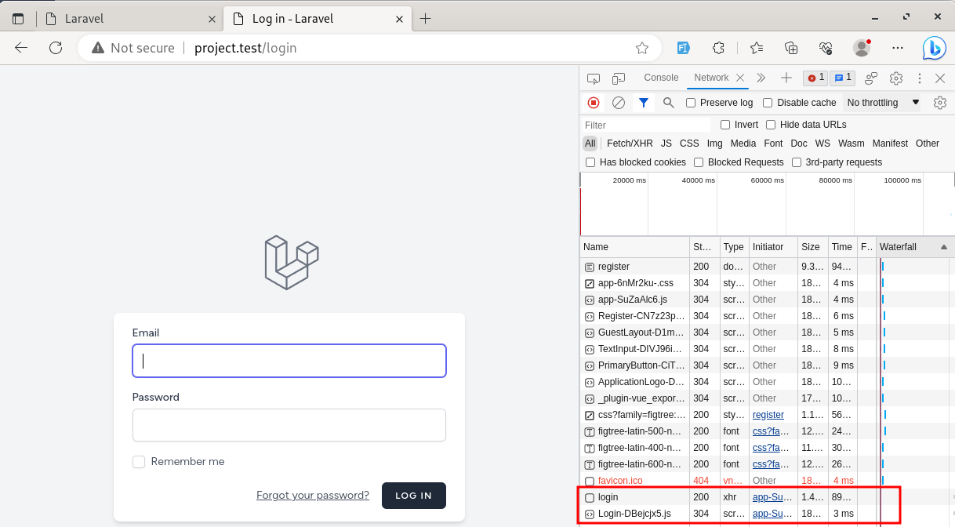The image size is (955, 527).
Task: Reload the login page
Action: (x=56, y=48)
